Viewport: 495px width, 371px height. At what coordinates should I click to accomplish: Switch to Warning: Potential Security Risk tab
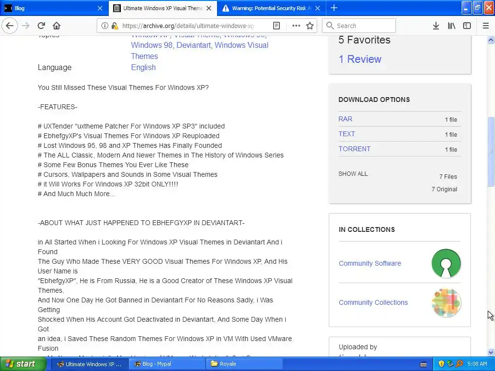272,8
